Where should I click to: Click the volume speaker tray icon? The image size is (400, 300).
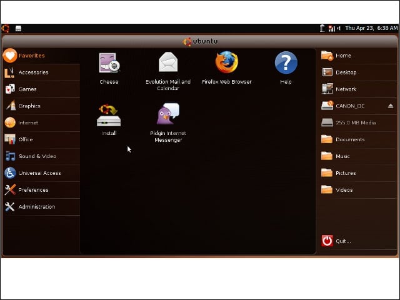339,28
